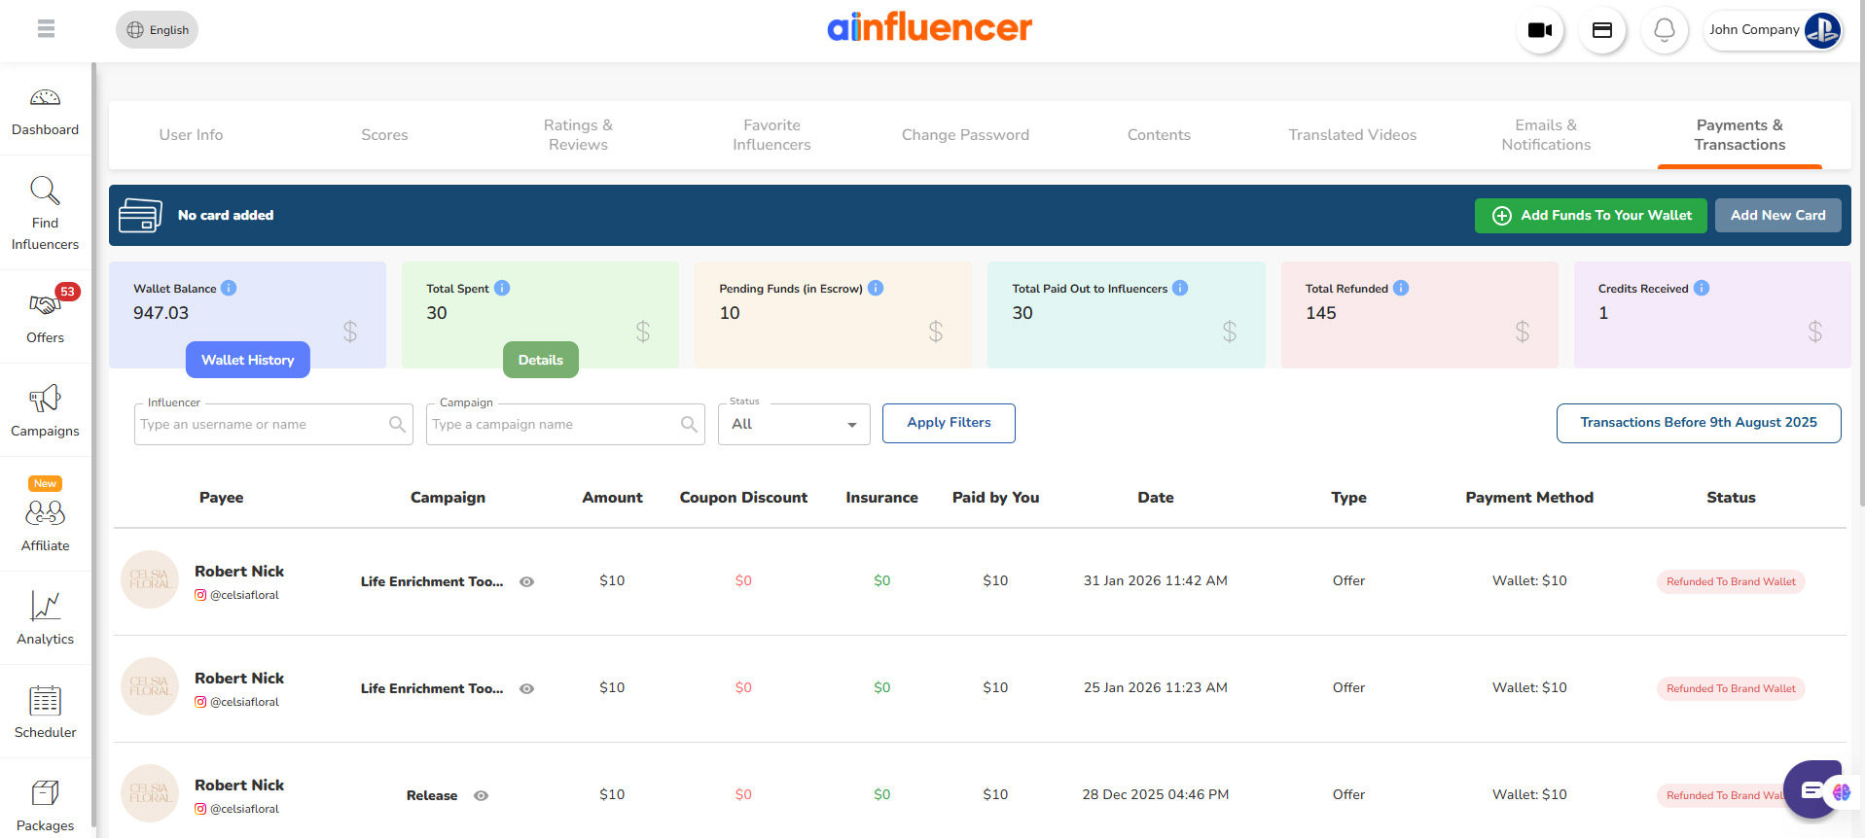Click the Total Refunded info icon
1865x838 pixels.
point(1401,288)
